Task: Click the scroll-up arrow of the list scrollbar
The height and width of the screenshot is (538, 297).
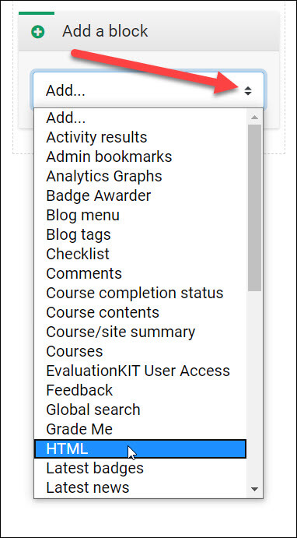Action: (254, 118)
